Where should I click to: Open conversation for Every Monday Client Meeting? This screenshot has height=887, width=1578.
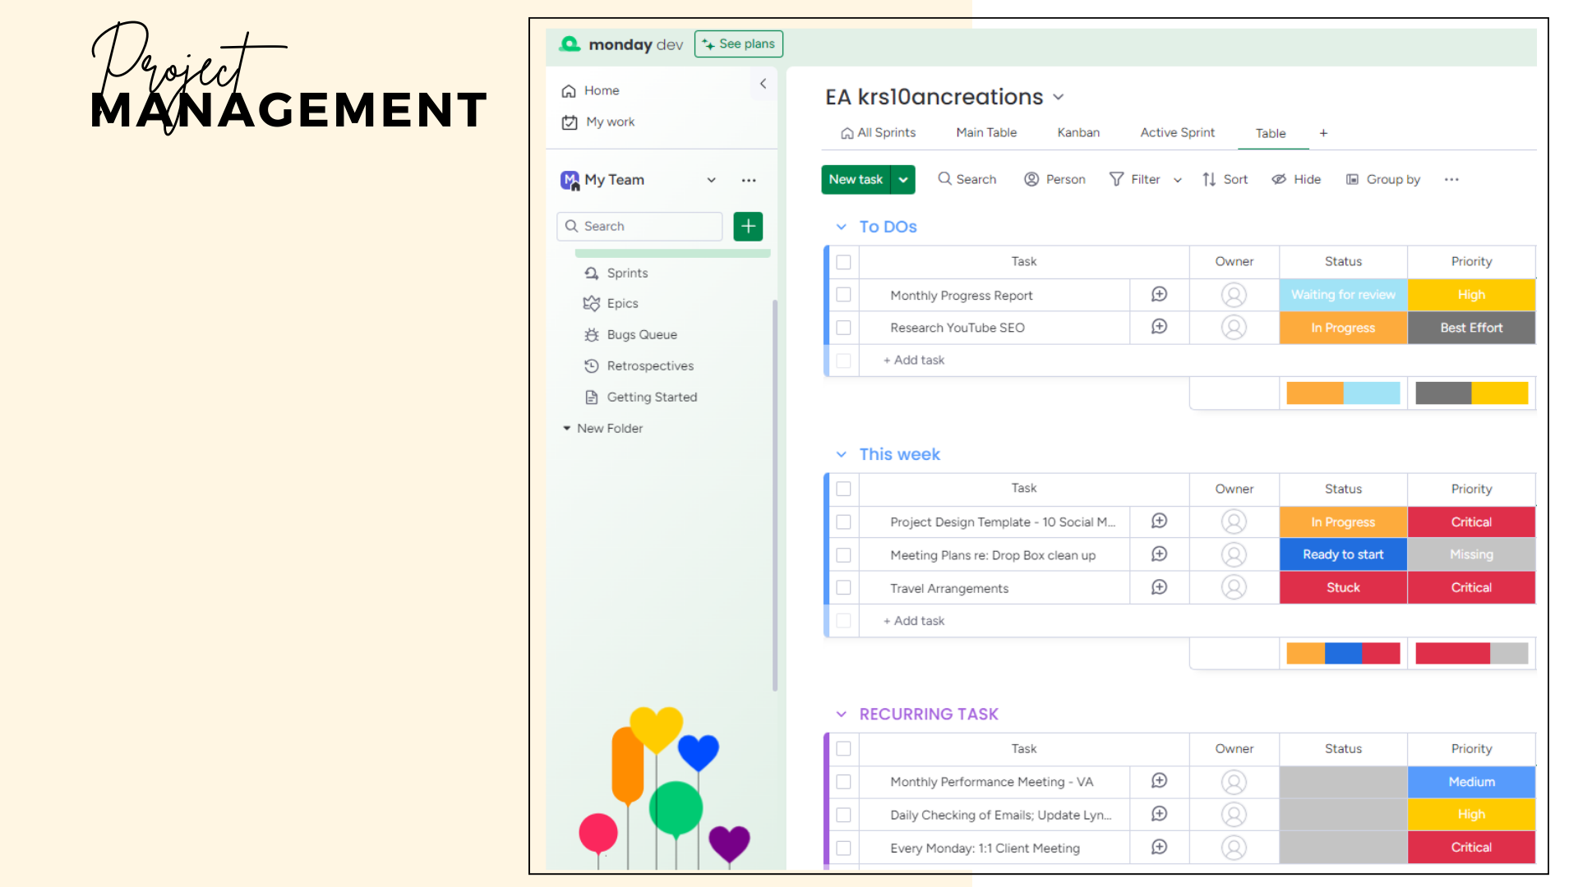coord(1159,847)
